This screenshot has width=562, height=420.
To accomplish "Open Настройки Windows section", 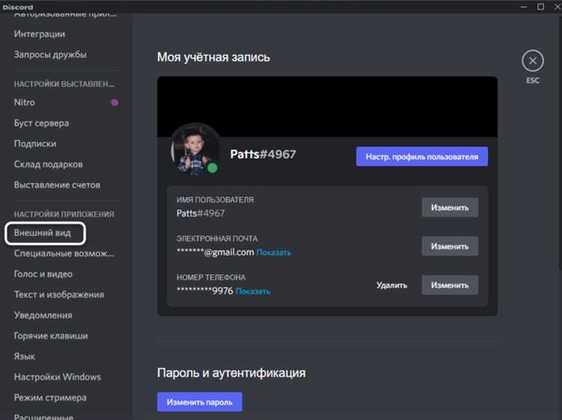I will tap(58, 377).
